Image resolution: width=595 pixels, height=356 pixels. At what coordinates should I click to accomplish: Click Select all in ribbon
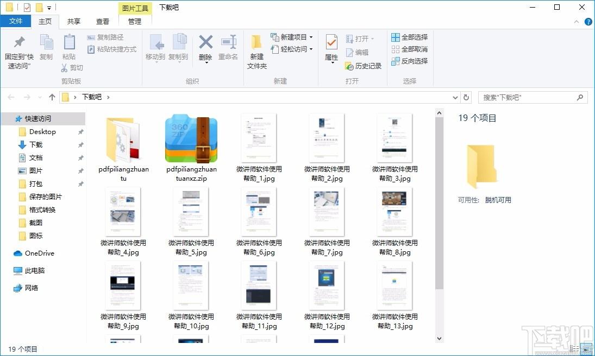[x=410, y=37]
